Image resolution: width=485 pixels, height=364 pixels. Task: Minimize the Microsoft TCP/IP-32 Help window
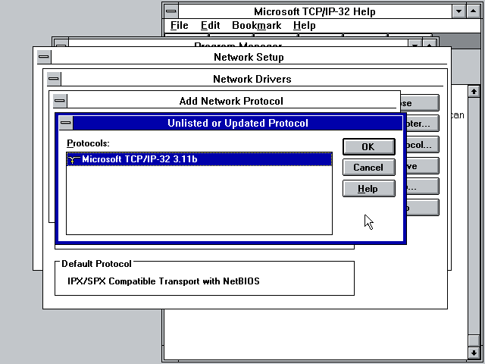click(459, 11)
